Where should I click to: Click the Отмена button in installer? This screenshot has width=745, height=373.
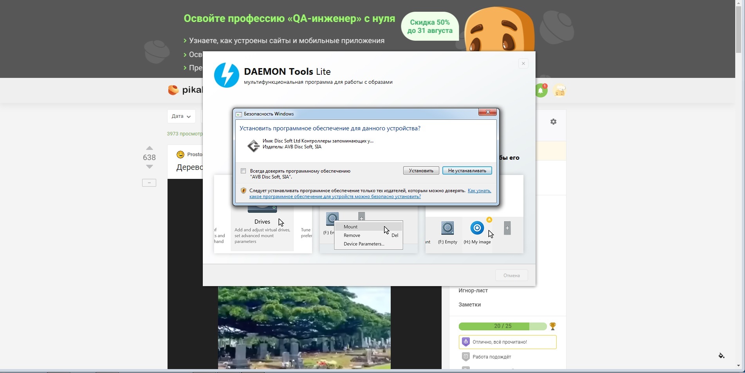511,275
